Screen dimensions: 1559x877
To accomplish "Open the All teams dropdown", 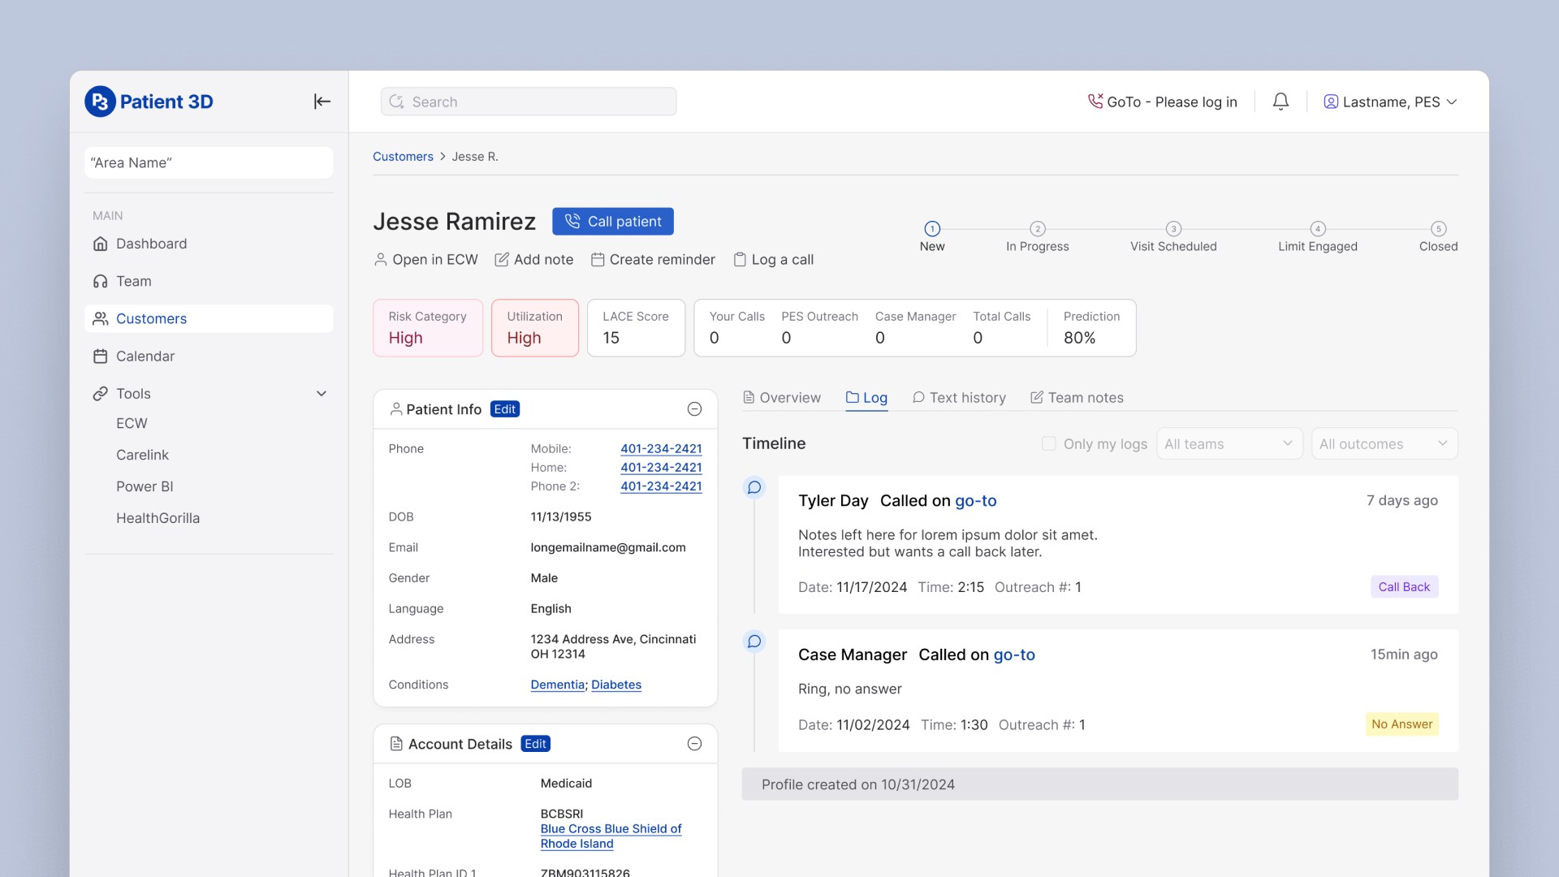I will [x=1229, y=443].
